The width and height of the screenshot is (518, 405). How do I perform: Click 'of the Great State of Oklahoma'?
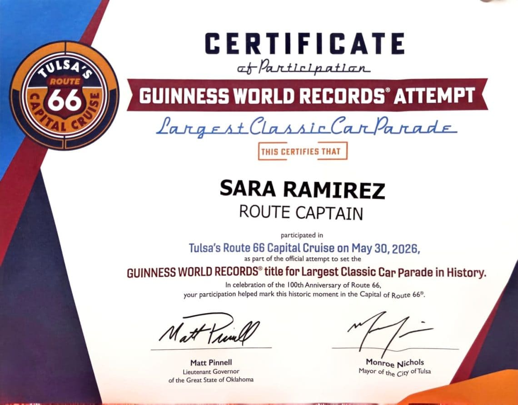click(x=211, y=380)
